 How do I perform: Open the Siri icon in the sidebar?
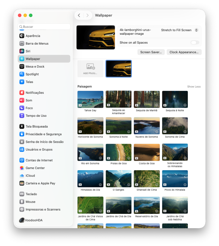tap(22, 51)
